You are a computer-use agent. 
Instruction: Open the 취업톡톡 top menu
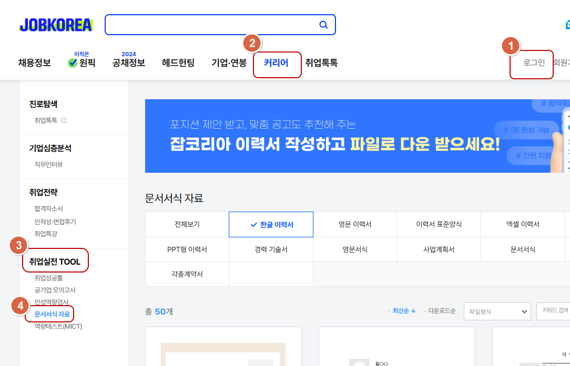pyautogui.click(x=321, y=63)
